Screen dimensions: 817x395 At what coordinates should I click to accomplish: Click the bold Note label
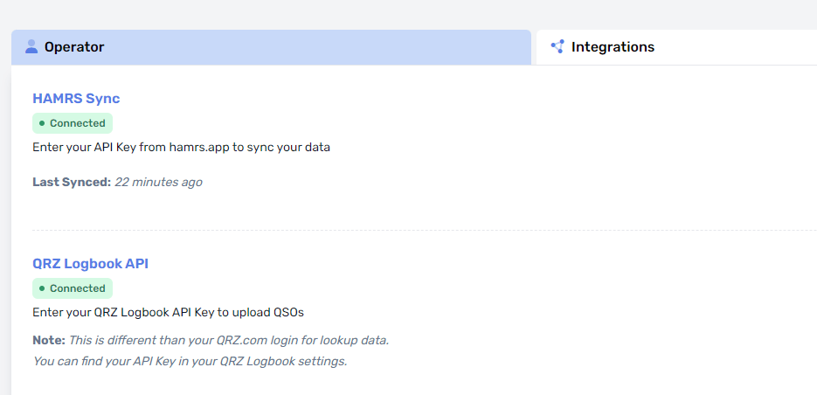click(x=48, y=340)
